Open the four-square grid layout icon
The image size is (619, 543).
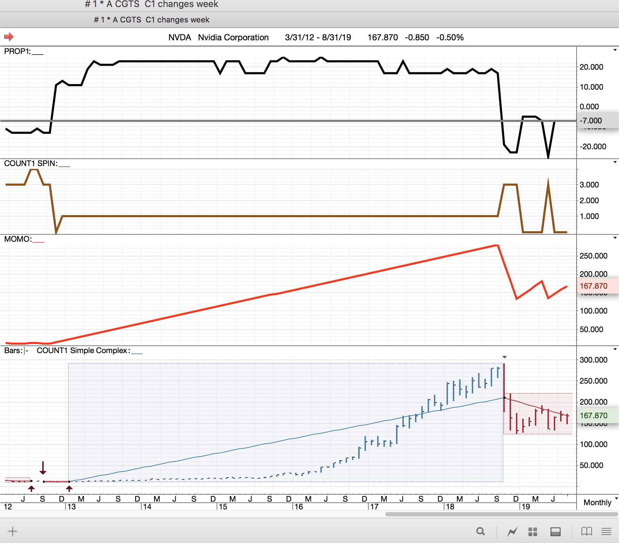pos(533,532)
